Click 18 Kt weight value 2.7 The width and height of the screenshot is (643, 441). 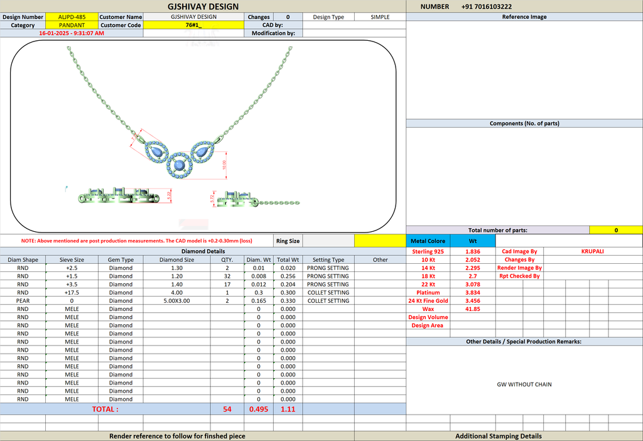point(473,276)
